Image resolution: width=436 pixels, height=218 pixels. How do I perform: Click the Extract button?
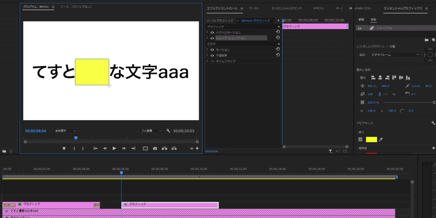(174, 148)
